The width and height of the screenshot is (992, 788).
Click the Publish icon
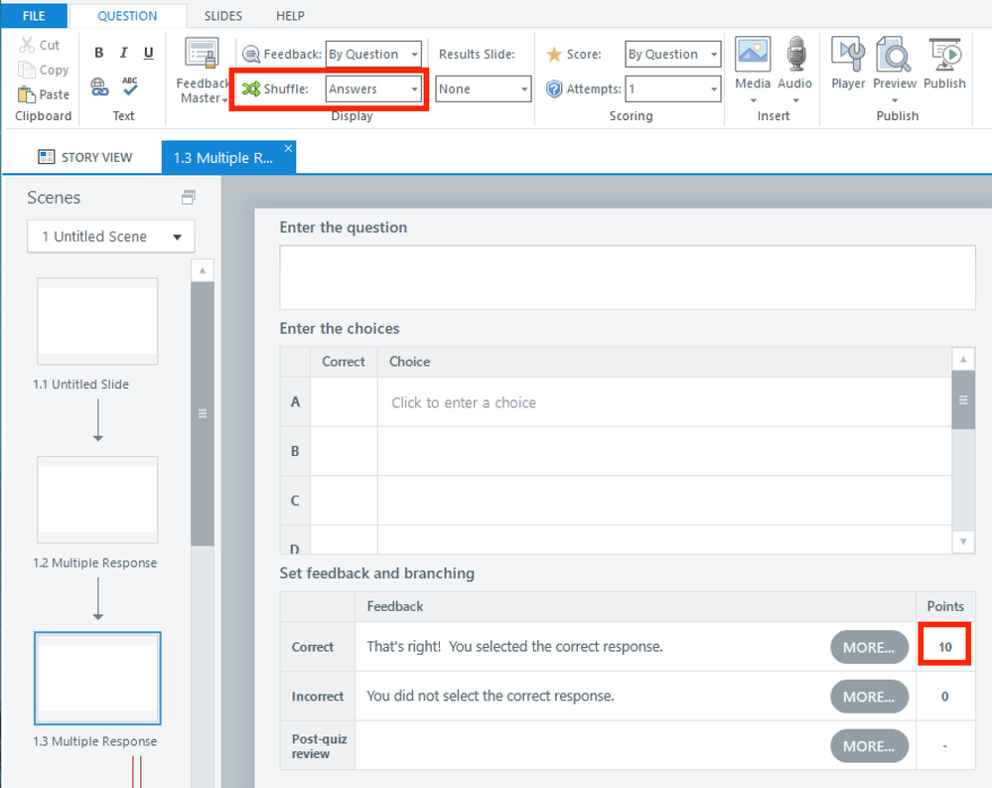click(944, 65)
